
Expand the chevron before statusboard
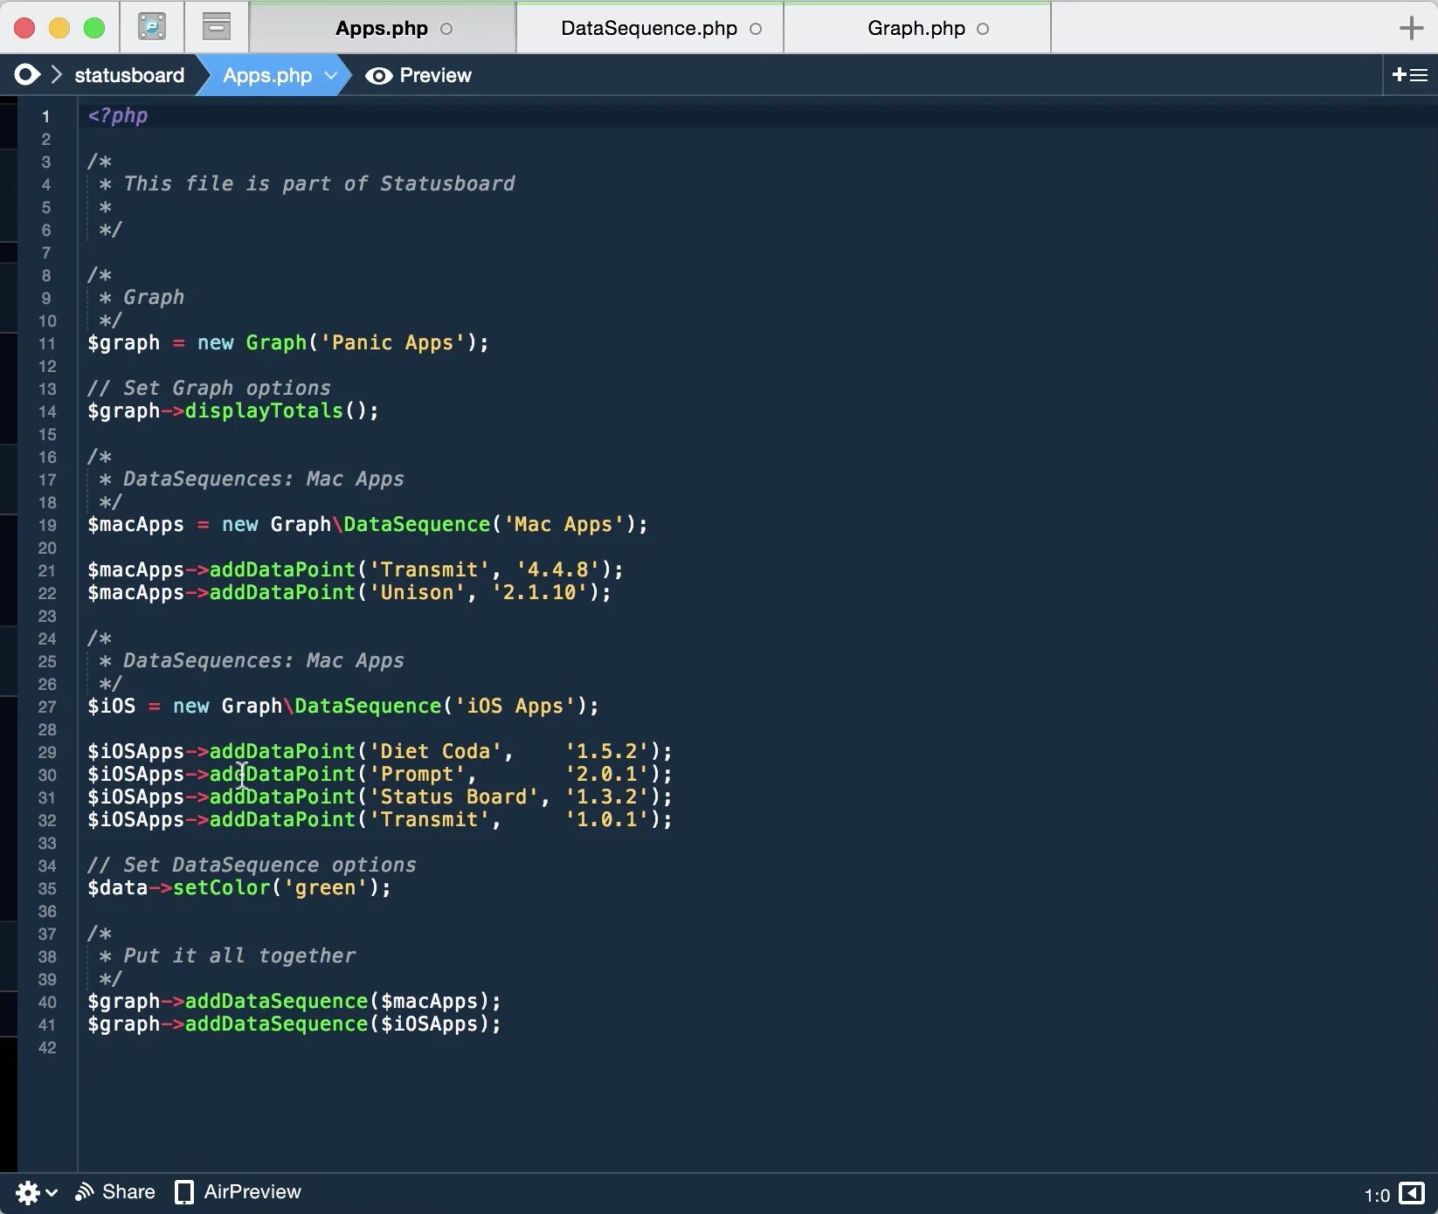tap(57, 75)
